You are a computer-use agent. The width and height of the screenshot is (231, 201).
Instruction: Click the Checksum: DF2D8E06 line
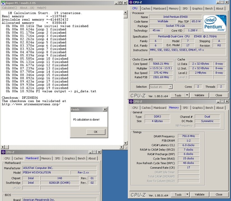click(x=20, y=98)
